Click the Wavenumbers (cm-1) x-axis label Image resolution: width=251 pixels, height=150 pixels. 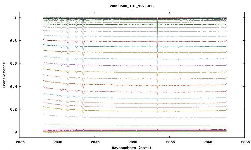coord(131,148)
